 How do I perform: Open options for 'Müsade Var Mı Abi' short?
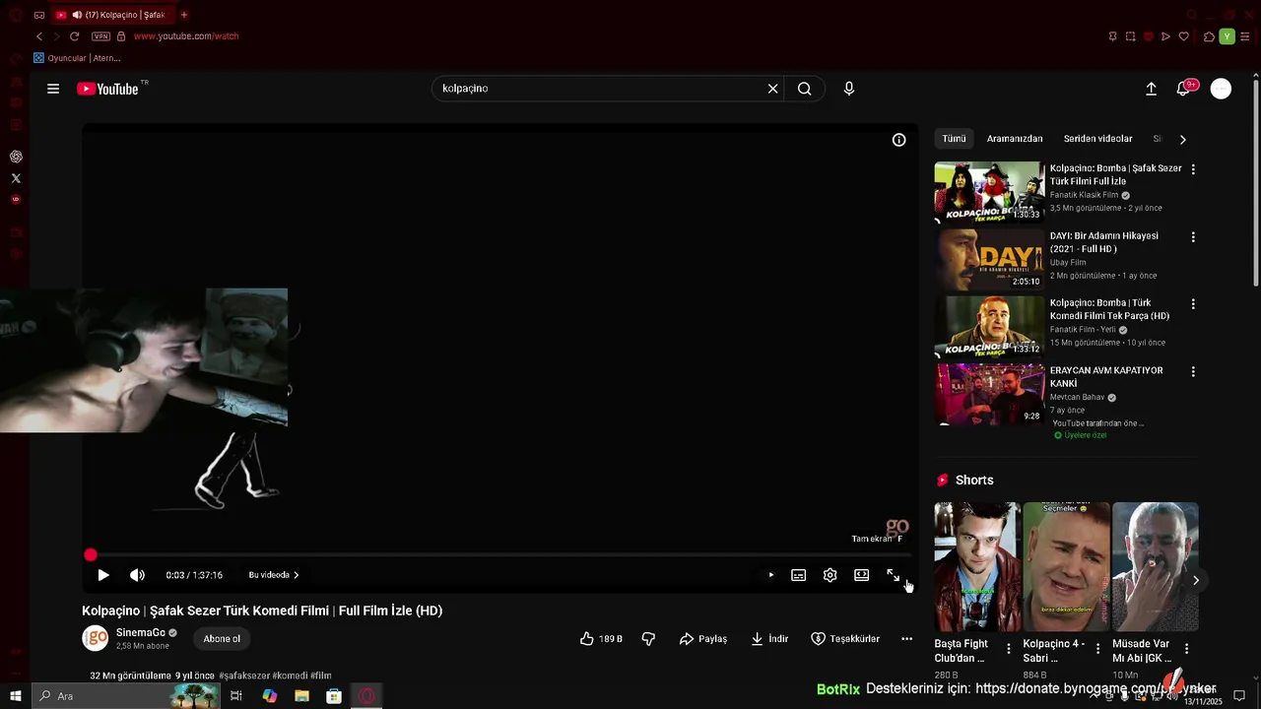tap(1186, 649)
